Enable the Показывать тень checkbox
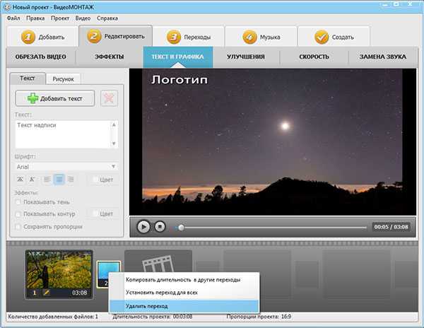 click(x=18, y=201)
